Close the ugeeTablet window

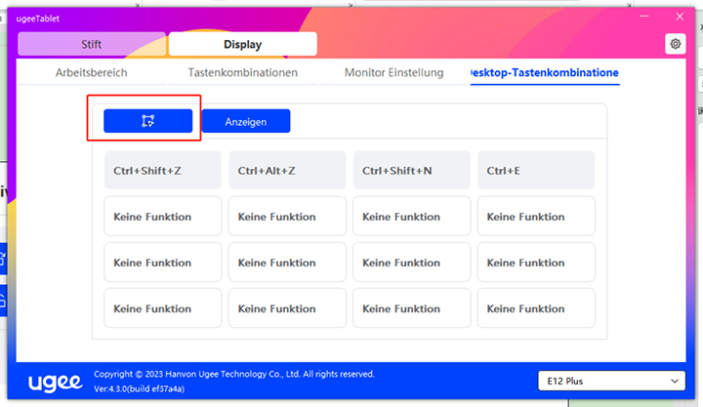(x=679, y=17)
